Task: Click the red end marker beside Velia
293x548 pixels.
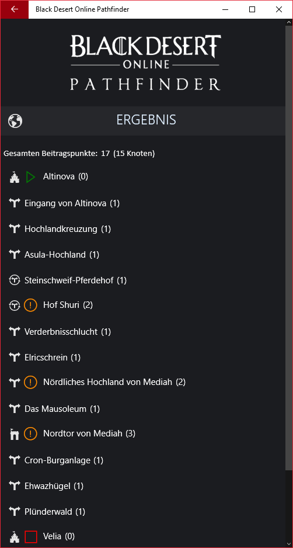Action: (x=31, y=537)
